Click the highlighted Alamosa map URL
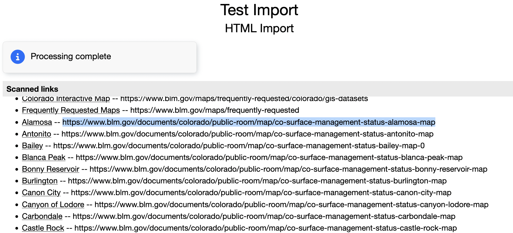 (248, 122)
